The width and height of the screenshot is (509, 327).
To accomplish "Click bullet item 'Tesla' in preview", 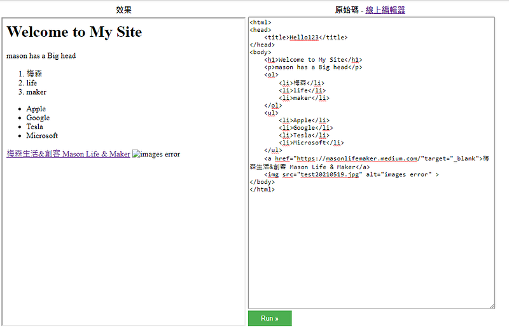I will coord(35,127).
